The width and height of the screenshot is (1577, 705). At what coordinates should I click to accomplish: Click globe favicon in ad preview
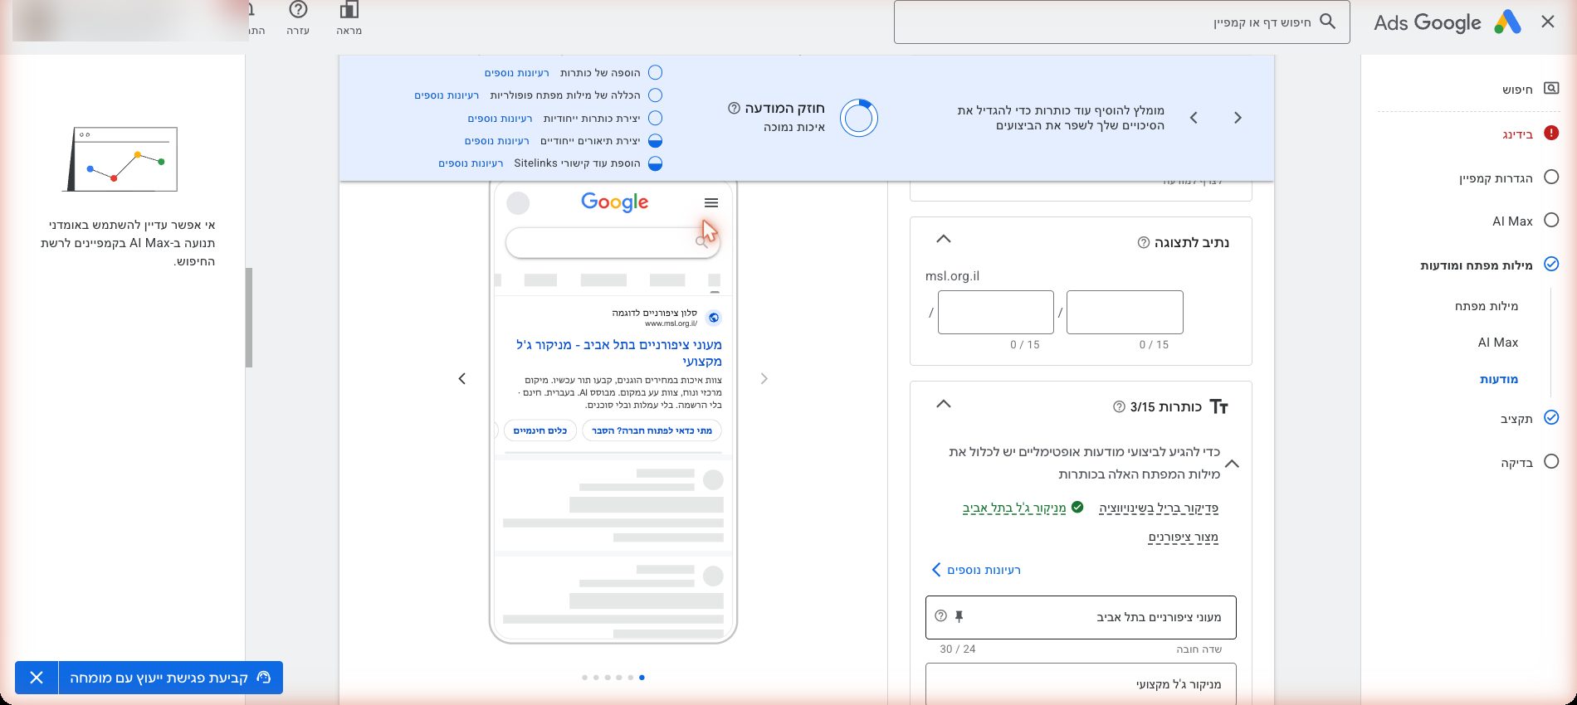coord(714,318)
